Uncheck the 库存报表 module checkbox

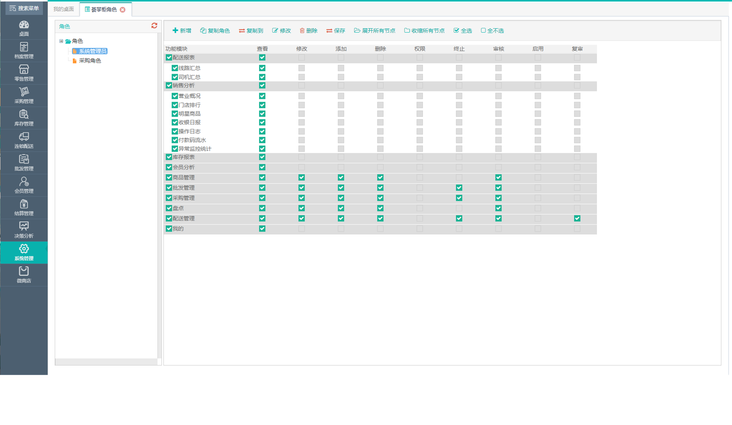tap(169, 157)
